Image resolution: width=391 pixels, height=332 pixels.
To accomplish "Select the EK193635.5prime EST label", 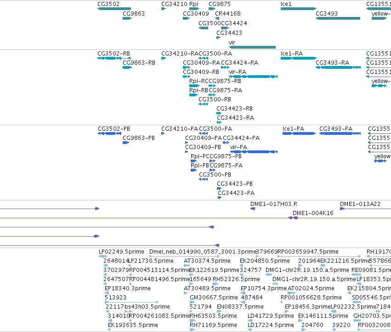I will pos(133,326).
